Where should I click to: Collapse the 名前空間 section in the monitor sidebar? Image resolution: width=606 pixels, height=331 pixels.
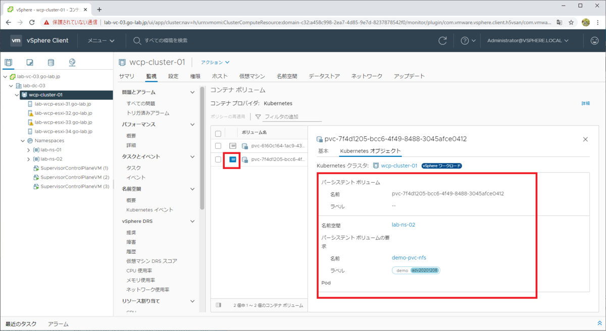click(x=192, y=189)
